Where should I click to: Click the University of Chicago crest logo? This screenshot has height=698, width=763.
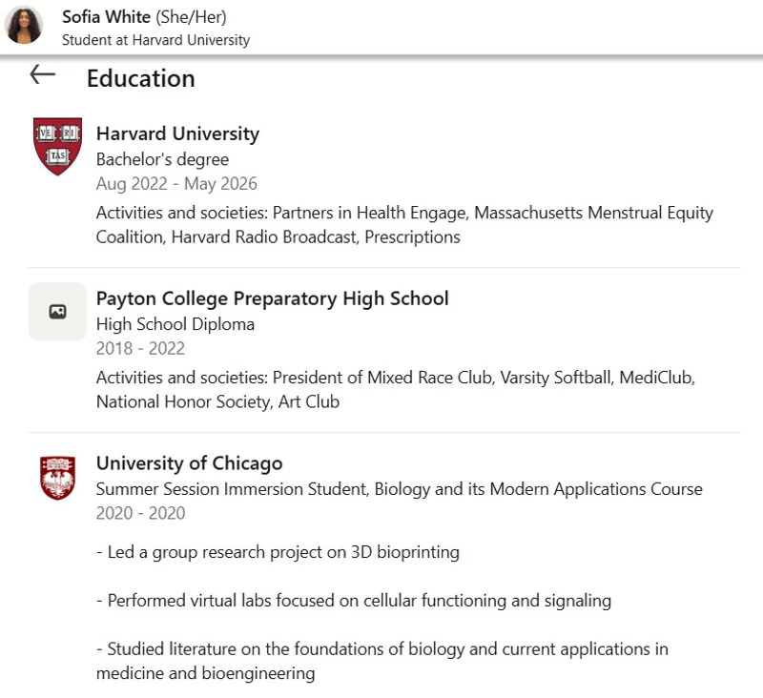pos(57,478)
